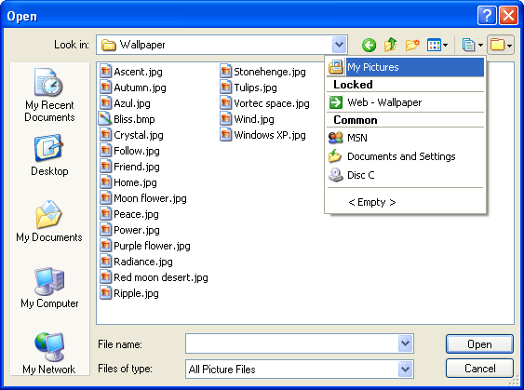This screenshot has height=390, width=524.
Task: Select the Ripple.jpg file icon
Action: click(x=105, y=293)
